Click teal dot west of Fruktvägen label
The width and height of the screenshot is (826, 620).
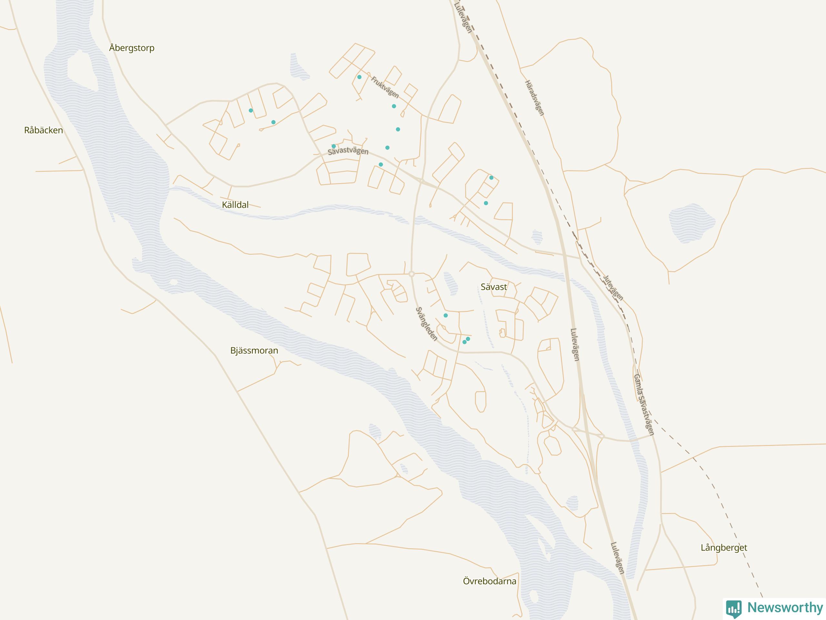[359, 77]
